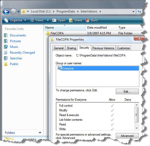The image size is (150, 146).
Task: Open Documents favorite link
Action: point(18,35)
